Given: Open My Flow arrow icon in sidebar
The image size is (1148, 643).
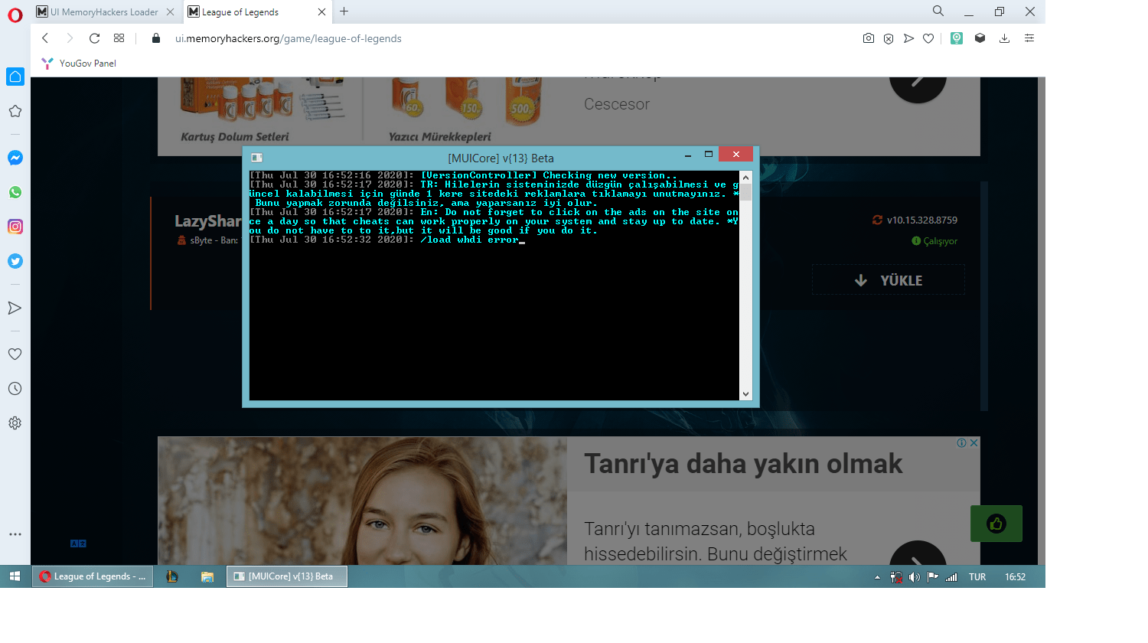Looking at the screenshot, I should click(15, 308).
